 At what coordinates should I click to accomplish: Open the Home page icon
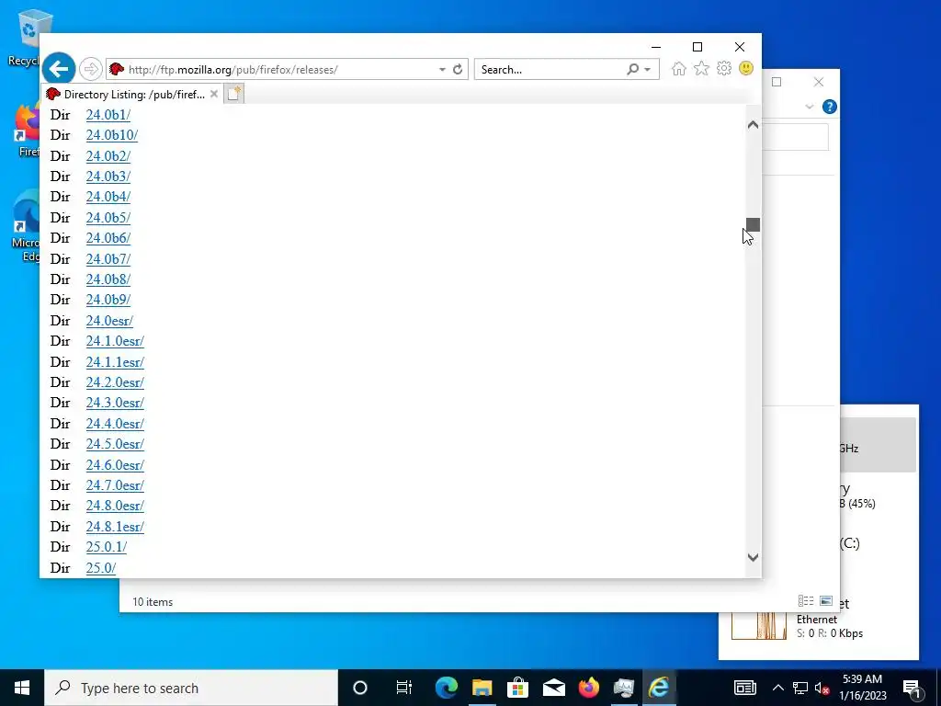click(x=679, y=68)
